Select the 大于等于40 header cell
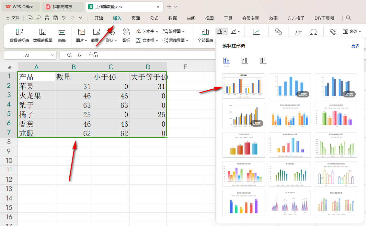 148,77
